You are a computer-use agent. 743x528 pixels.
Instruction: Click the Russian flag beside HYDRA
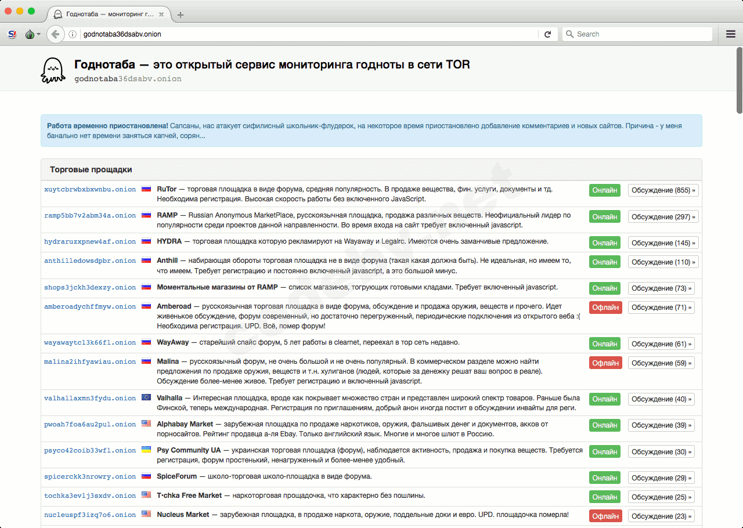[x=146, y=241]
